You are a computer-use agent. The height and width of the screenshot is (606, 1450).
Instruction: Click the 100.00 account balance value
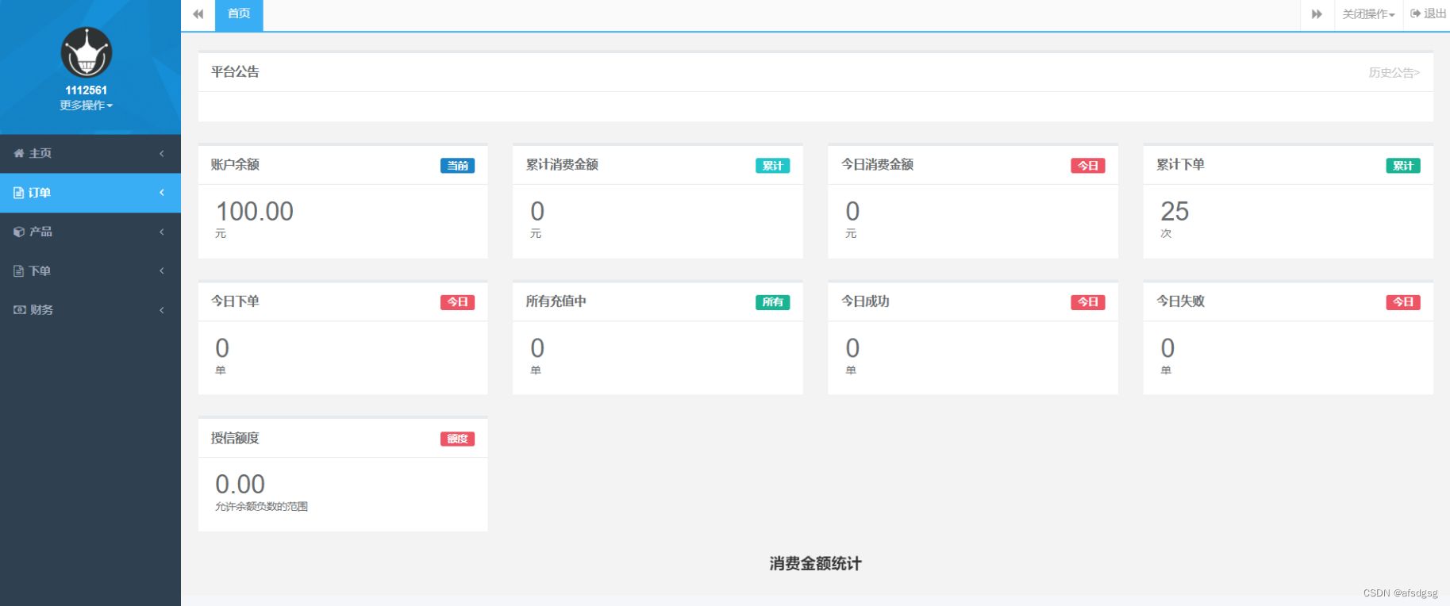pyautogui.click(x=255, y=211)
